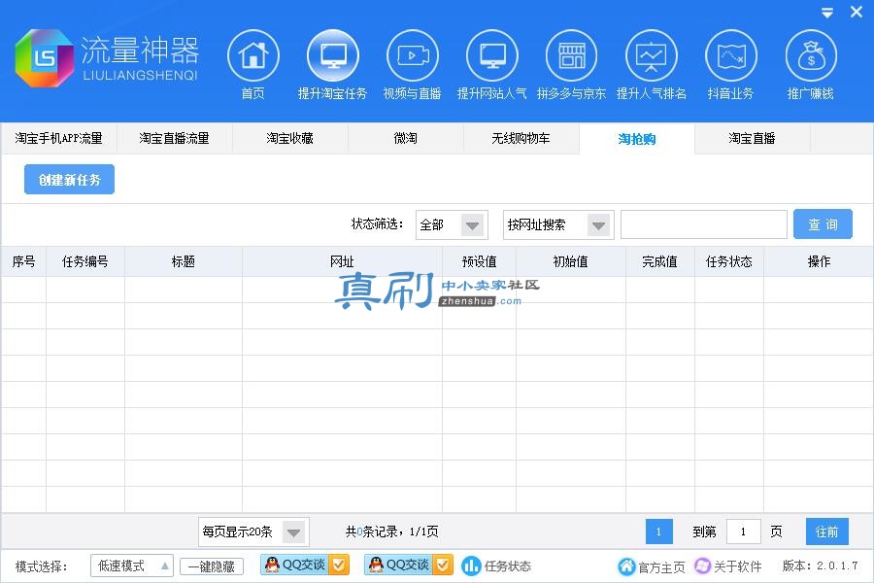Switch to the 无线购物车 tab
Viewport: 874px width, 583px height.
(521, 138)
